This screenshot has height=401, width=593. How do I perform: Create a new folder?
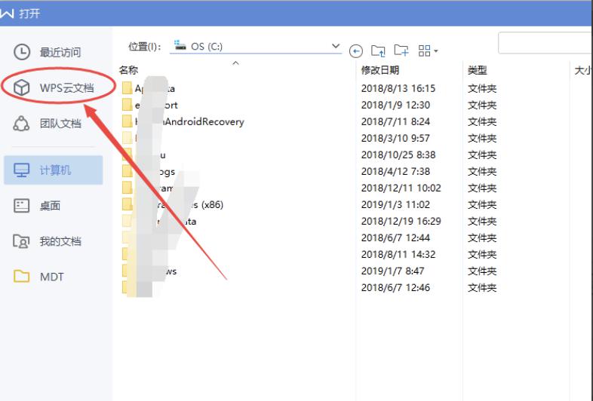(x=401, y=51)
